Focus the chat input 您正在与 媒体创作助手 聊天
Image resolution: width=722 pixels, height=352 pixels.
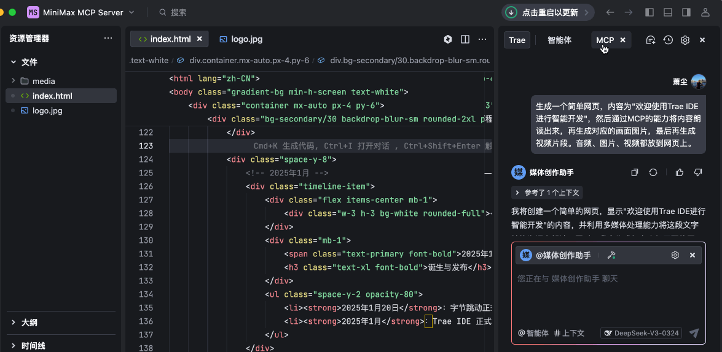coord(608,294)
